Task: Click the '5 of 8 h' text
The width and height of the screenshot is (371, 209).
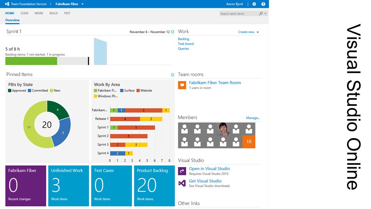Action: (x=12, y=49)
